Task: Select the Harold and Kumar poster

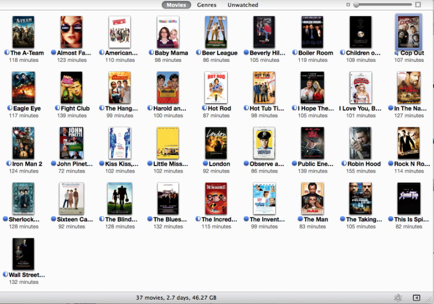Action: (x=168, y=88)
